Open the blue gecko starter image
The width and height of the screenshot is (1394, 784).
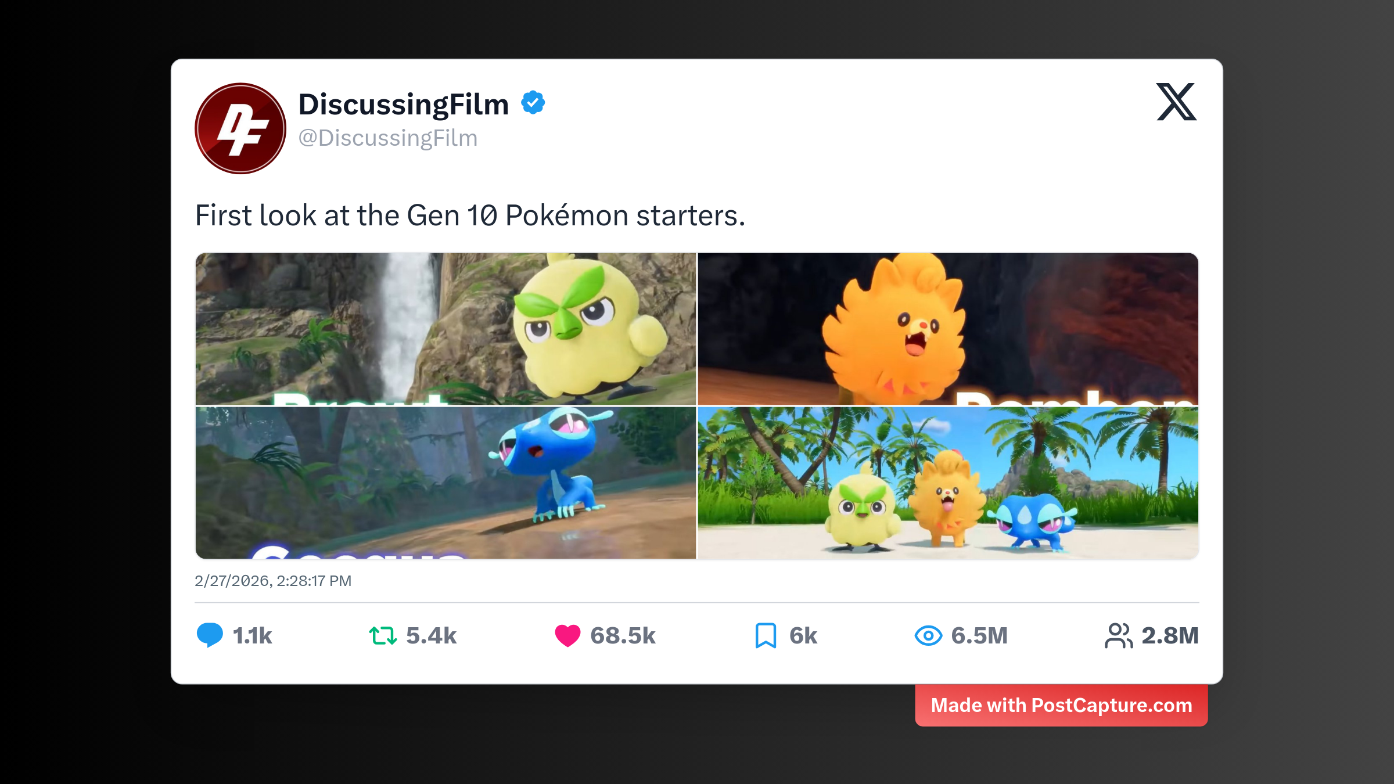pyautogui.click(x=445, y=483)
